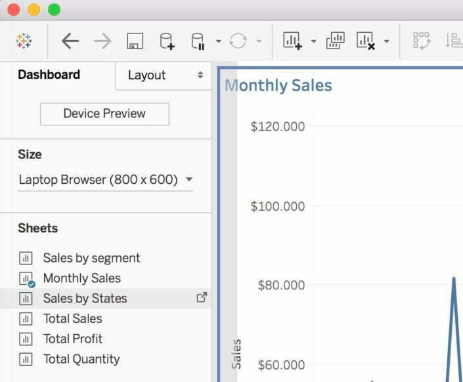The width and height of the screenshot is (463, 382).
Task: Select the Sales by segment sheet
Action: coord(91,258)
